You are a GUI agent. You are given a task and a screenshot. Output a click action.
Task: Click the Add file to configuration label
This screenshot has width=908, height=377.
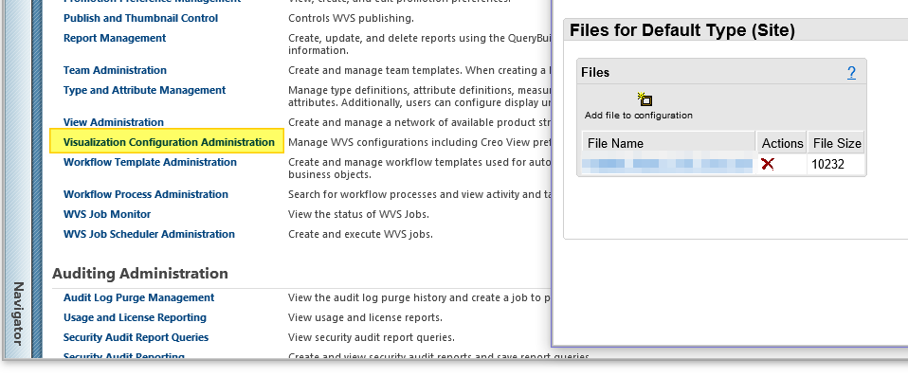click(638, 116)
